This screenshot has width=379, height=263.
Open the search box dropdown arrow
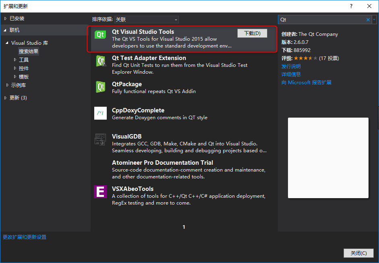click(x=374, y=19)
